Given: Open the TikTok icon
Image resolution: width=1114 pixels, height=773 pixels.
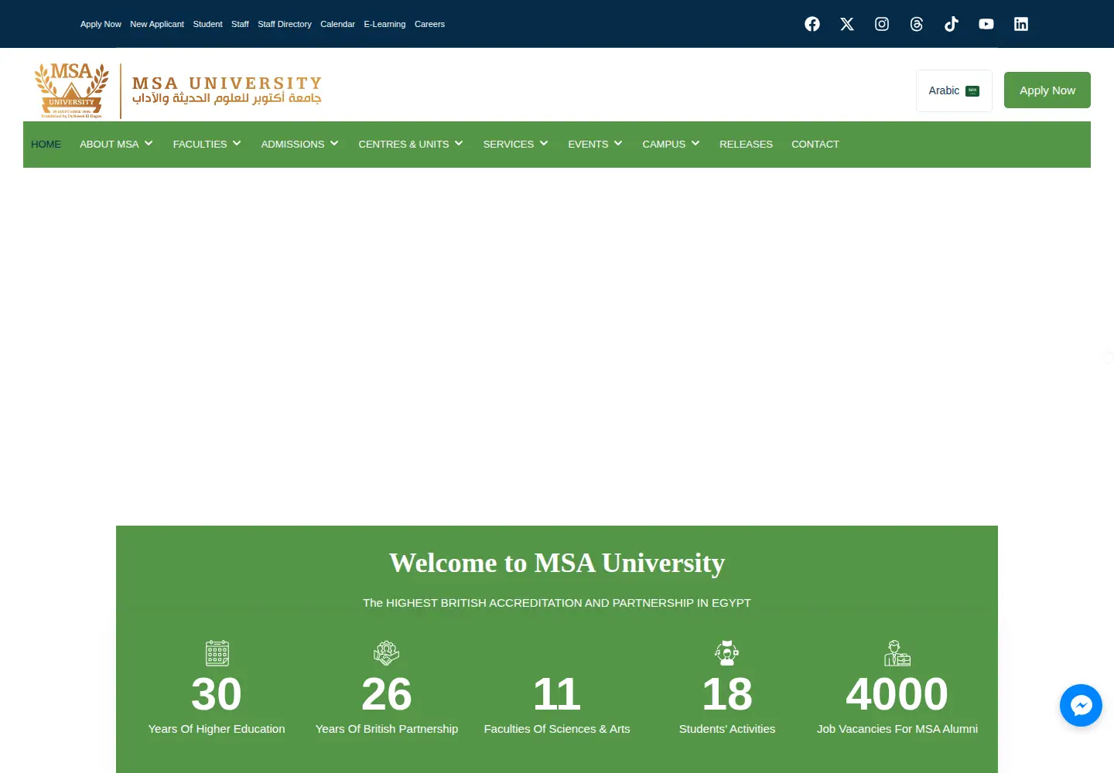Looking at the screenshot, I should click(952, 24).
